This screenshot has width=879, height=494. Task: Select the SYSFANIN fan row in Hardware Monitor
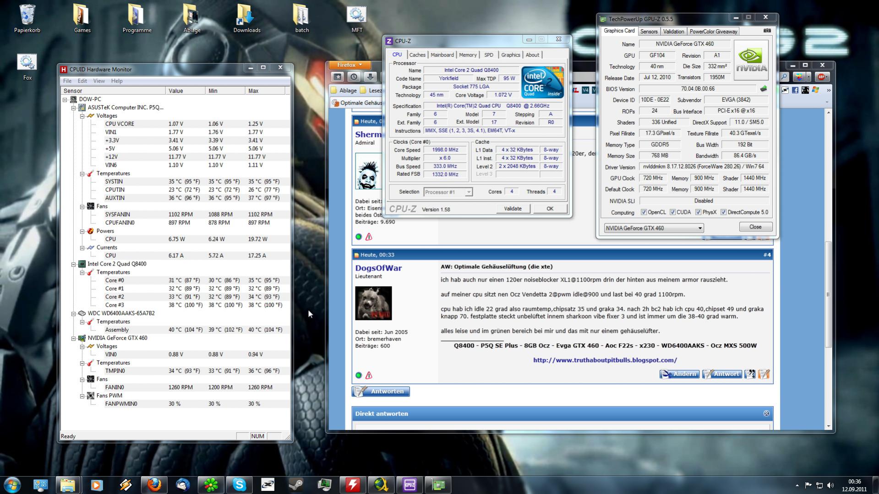(x=175, y=214)
